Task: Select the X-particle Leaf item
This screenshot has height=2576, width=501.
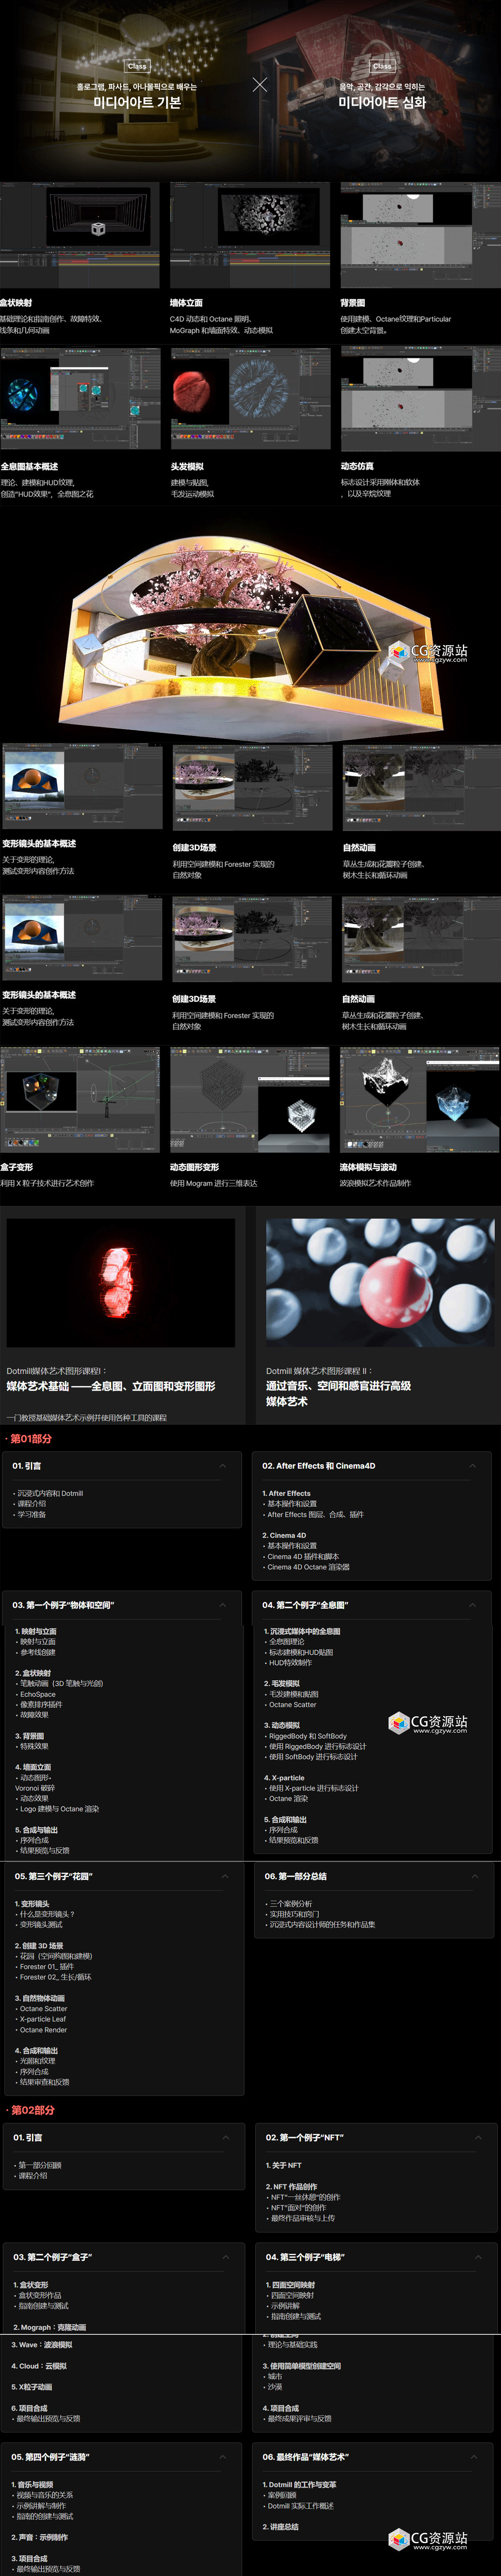Action: click(43, 2019)
